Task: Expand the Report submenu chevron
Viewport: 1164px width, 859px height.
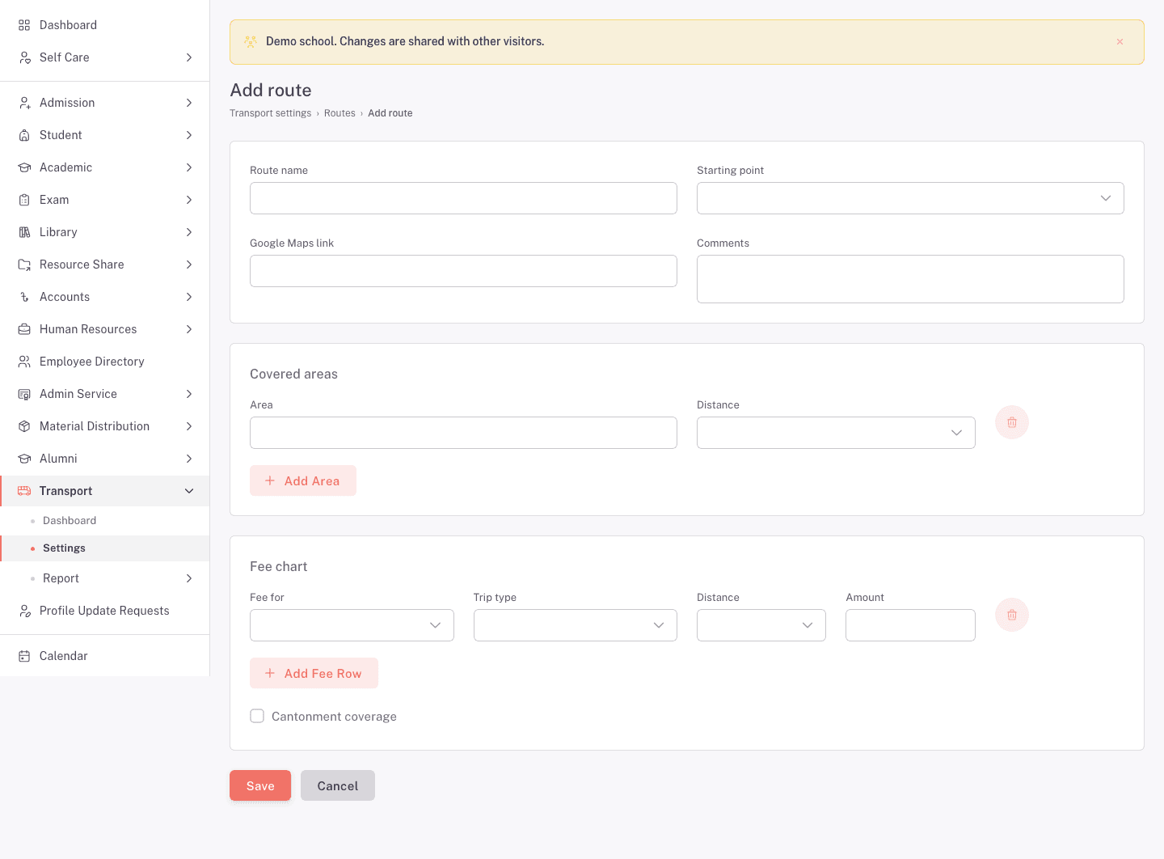Action: [189, 578]
